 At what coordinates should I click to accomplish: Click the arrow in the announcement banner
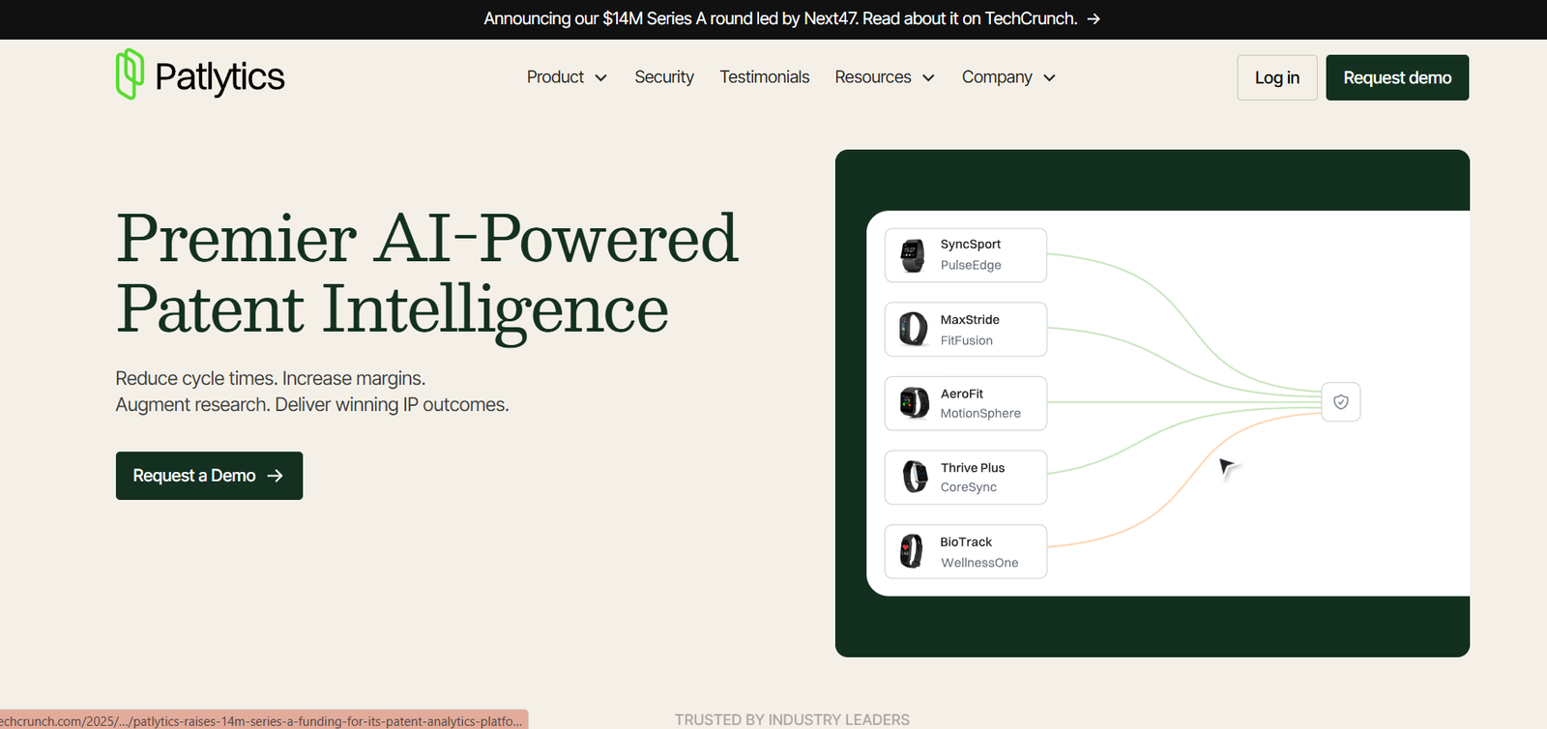click(1094, 19)
